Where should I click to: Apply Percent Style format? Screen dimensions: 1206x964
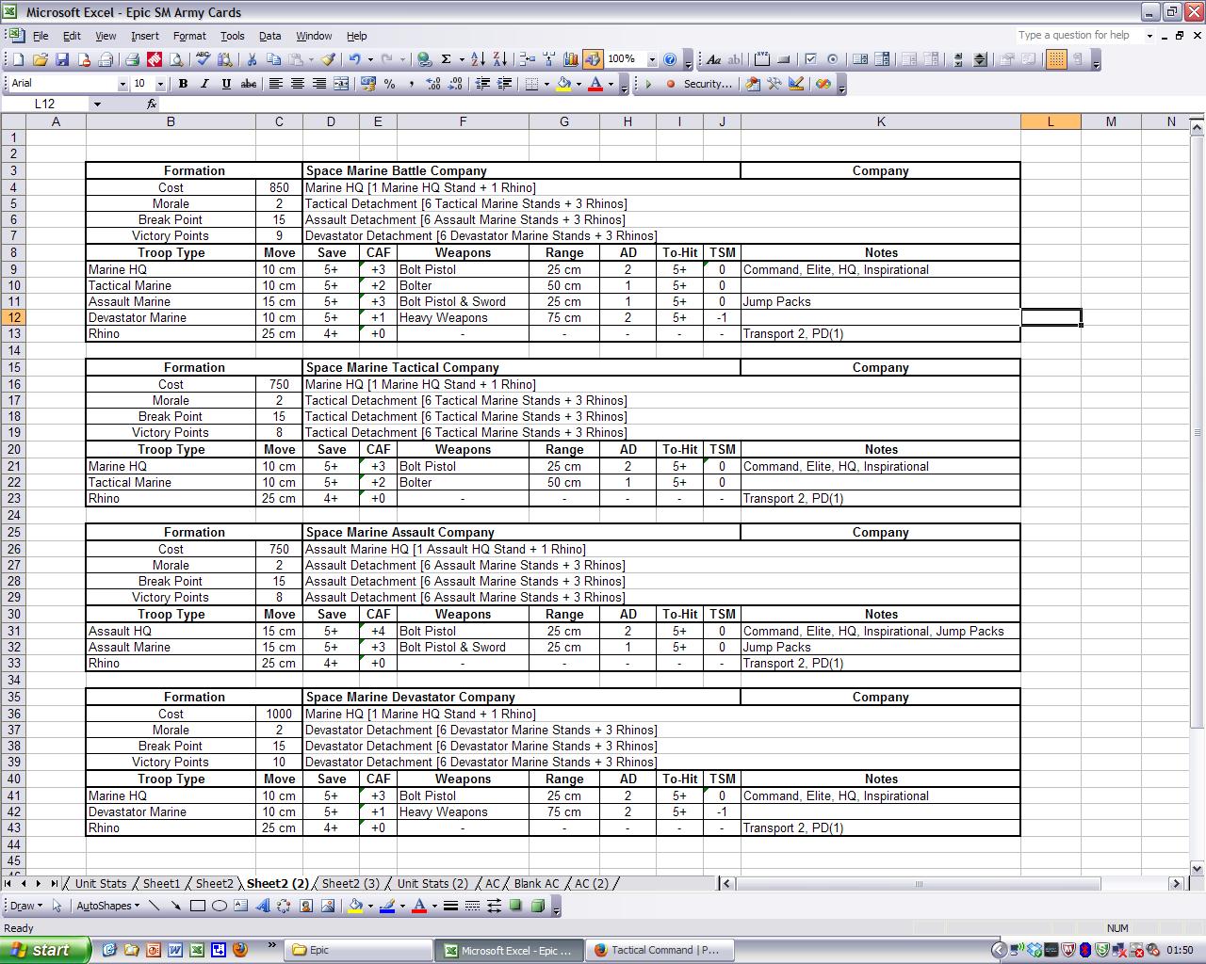pos(391,84)
